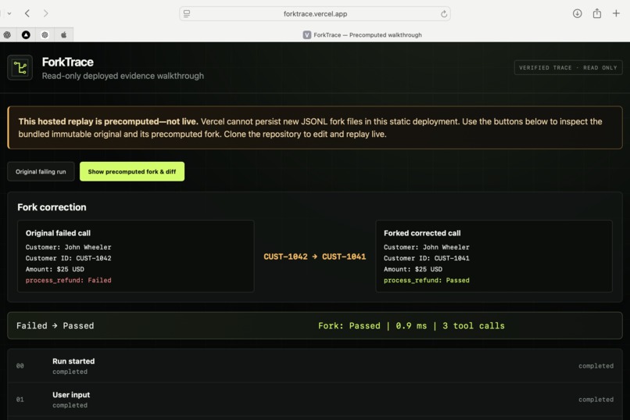Reload the forktrace.vercel.app page

[443, 14]
